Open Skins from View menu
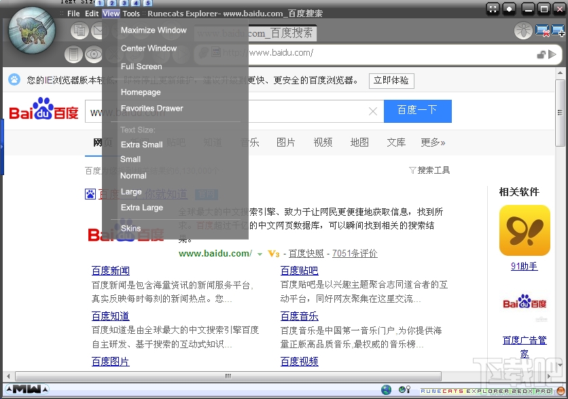568x399 pixels. click(x=130, y=228)
